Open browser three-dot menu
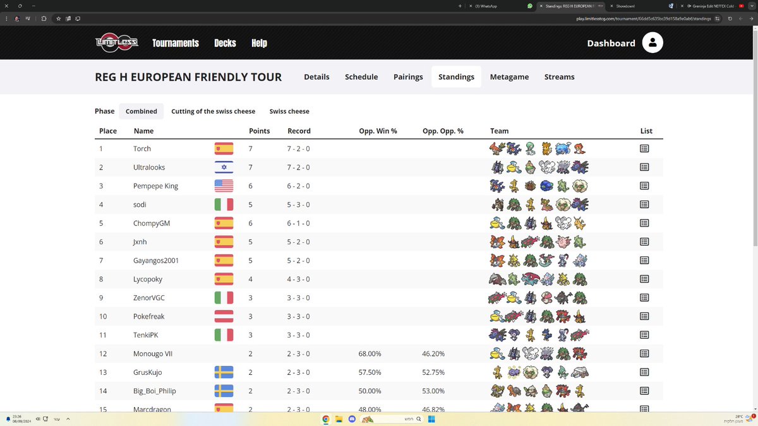 pyautogui.click(x=8, y=18)
